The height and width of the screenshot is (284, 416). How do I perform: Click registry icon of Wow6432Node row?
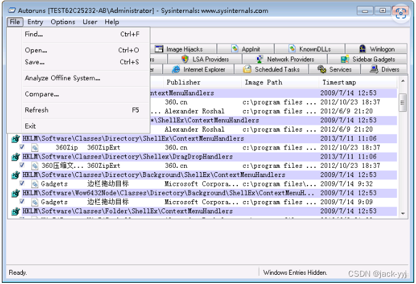15,193
